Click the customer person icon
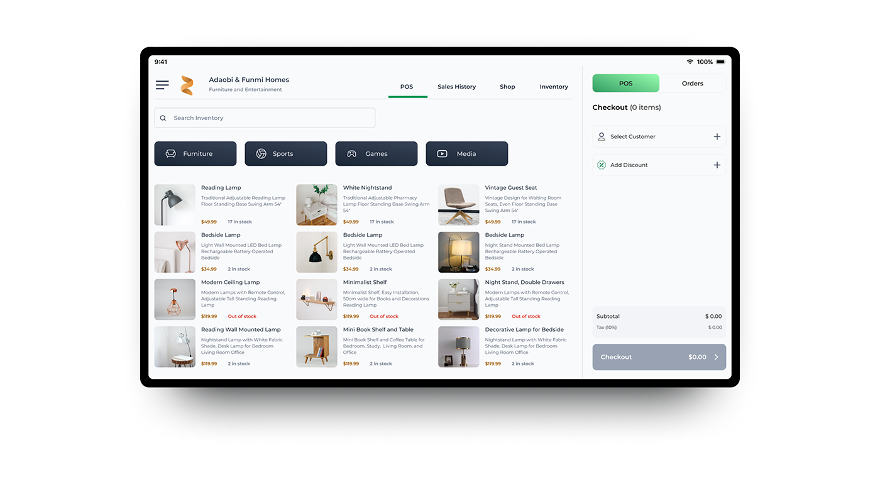 [x=602, y=136]
